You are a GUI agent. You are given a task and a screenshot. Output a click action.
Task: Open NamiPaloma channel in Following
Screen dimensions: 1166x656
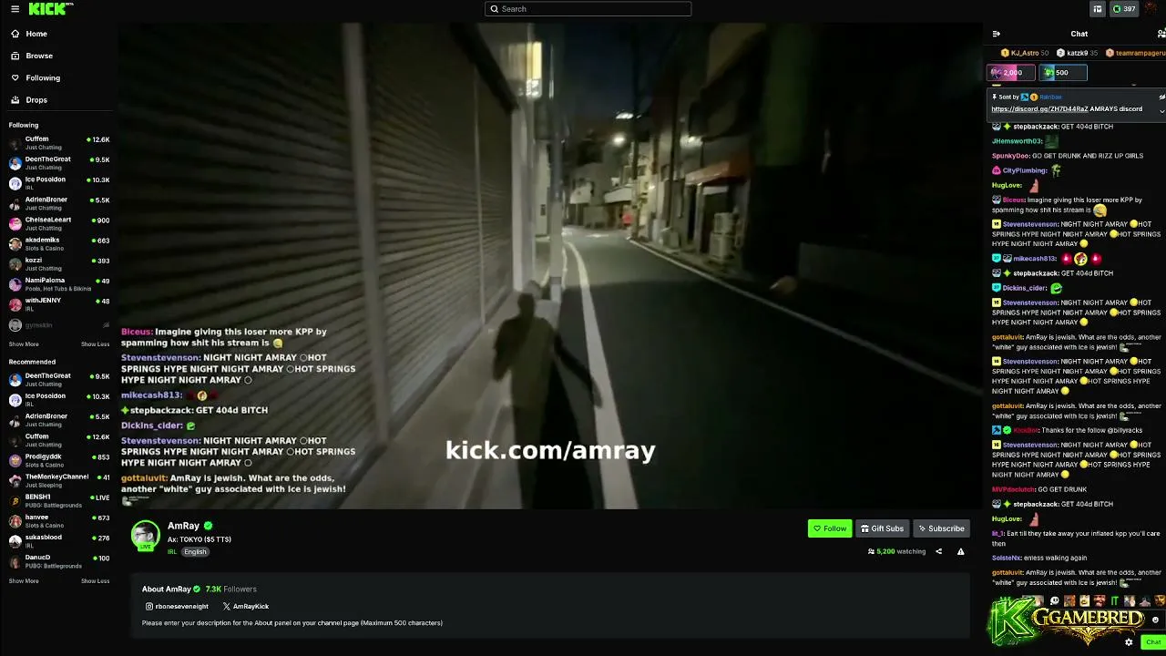point(58,284)
